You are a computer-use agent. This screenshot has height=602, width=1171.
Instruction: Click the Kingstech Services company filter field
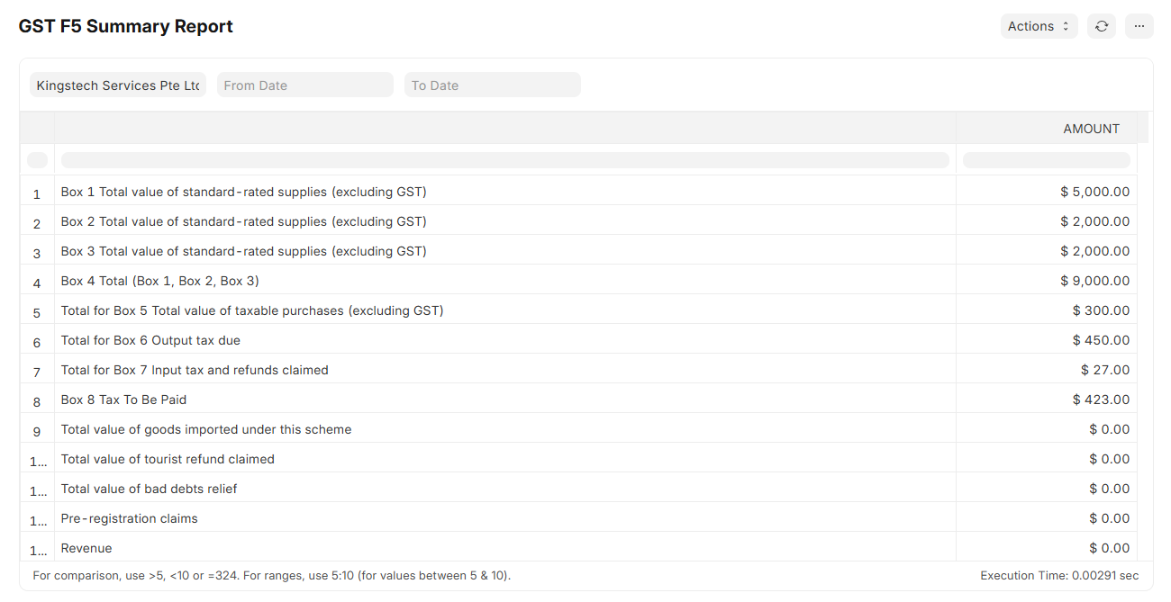tap(118, 85)
